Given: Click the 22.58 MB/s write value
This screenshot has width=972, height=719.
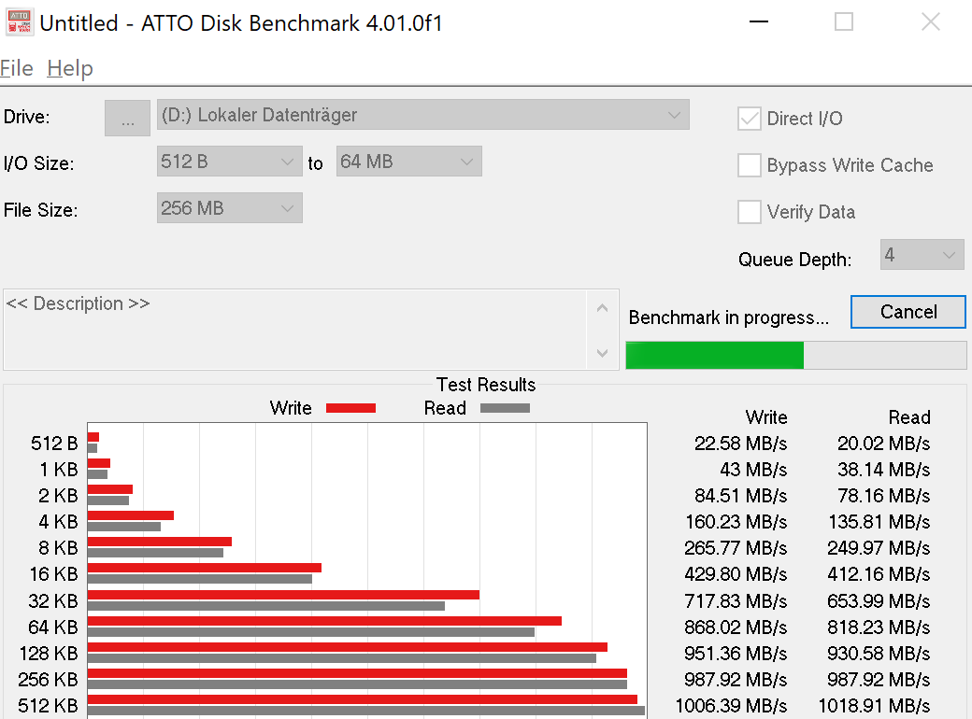Looking at the screenshot, I should [x=741, y=444].
